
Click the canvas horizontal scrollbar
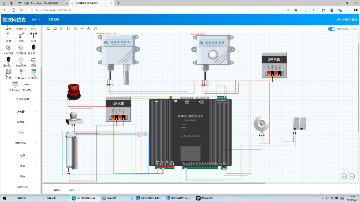(154, 183)
